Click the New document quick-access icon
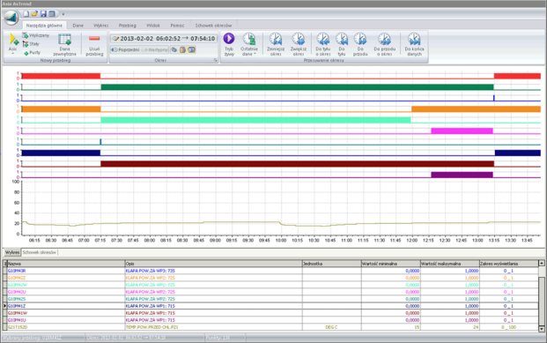 pos(26,14)
